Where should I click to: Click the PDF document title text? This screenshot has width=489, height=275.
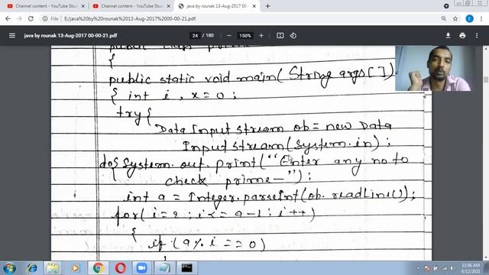point(70,36)
